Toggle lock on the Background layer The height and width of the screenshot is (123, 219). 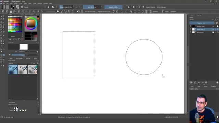pyautogui.click(x=213, y=32)
